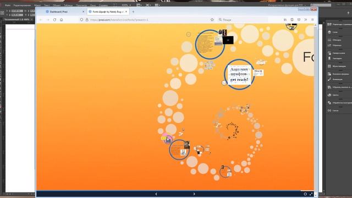Go to the previous Prezi step
352x198 pixels.
click(156, 194)
